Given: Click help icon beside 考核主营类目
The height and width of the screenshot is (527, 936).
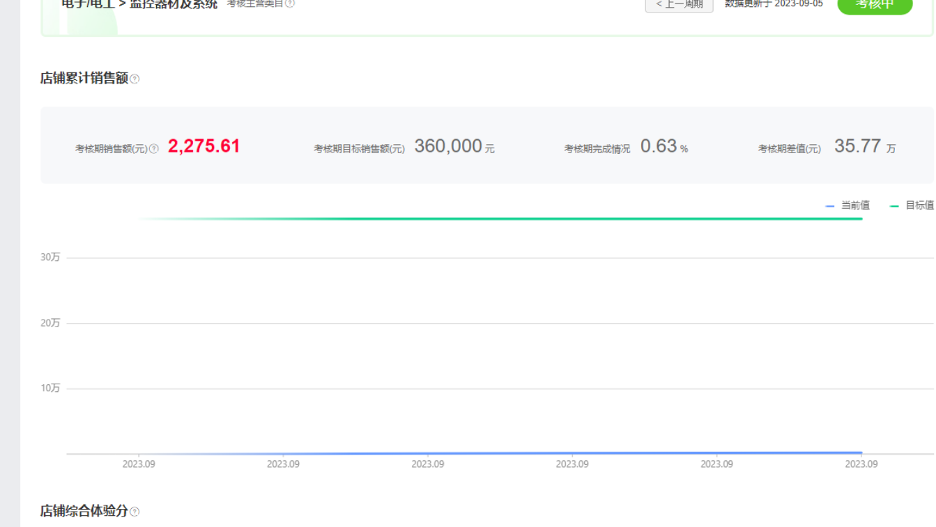Looking at the screenshot, I should [x=290, y=3].
